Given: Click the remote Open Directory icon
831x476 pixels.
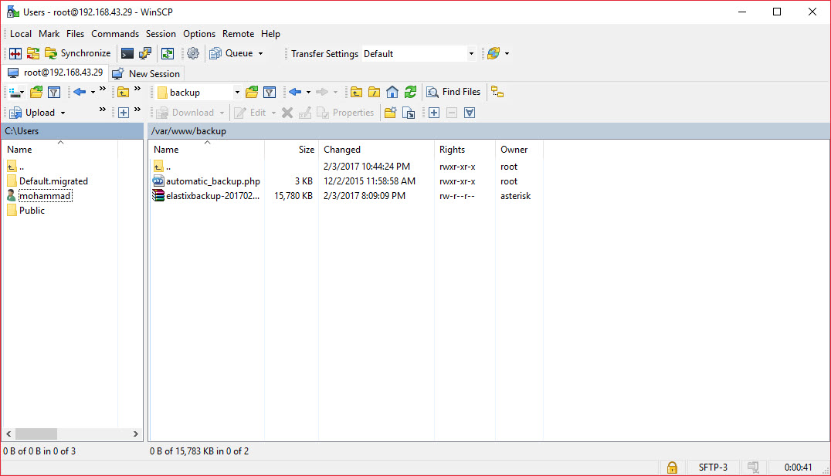Looking at the screenshot, I should (252, 93).
